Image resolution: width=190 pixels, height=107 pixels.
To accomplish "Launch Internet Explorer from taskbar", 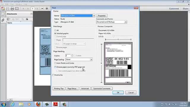I will (x=12, y=104).
